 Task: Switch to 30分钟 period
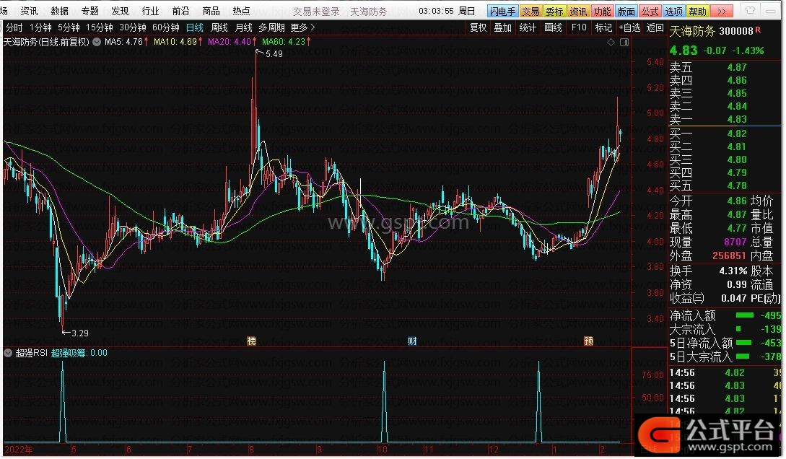click(x=133, y=27)
